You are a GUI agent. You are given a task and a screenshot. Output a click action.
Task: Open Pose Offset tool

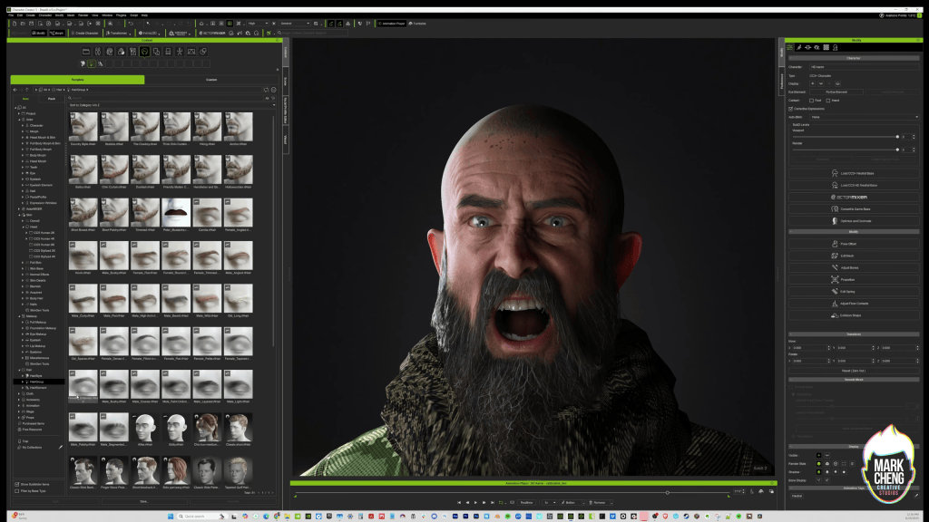tap(853, 244)
